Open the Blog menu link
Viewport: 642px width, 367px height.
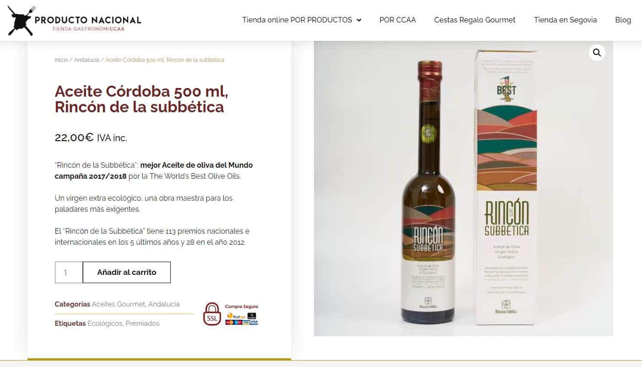pyautogui.click(x=623, y=20)
